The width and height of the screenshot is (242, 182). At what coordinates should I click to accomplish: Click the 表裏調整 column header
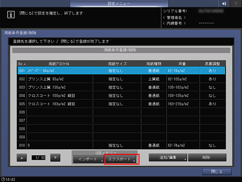tap(213, 64)
